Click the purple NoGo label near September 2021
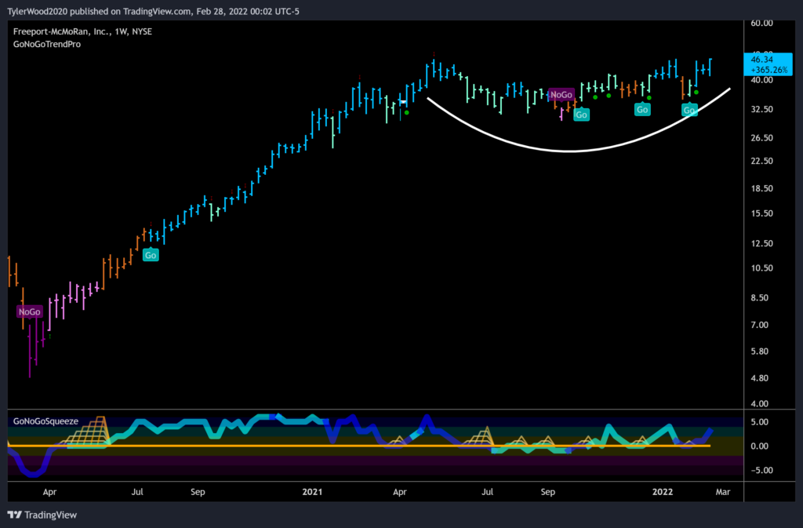The image size is (803, 528). (561, 95)
